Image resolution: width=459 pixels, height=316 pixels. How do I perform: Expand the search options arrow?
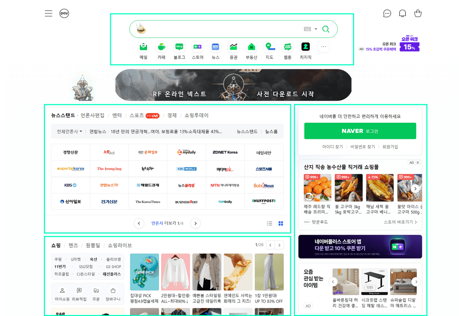tap(316, 29)
